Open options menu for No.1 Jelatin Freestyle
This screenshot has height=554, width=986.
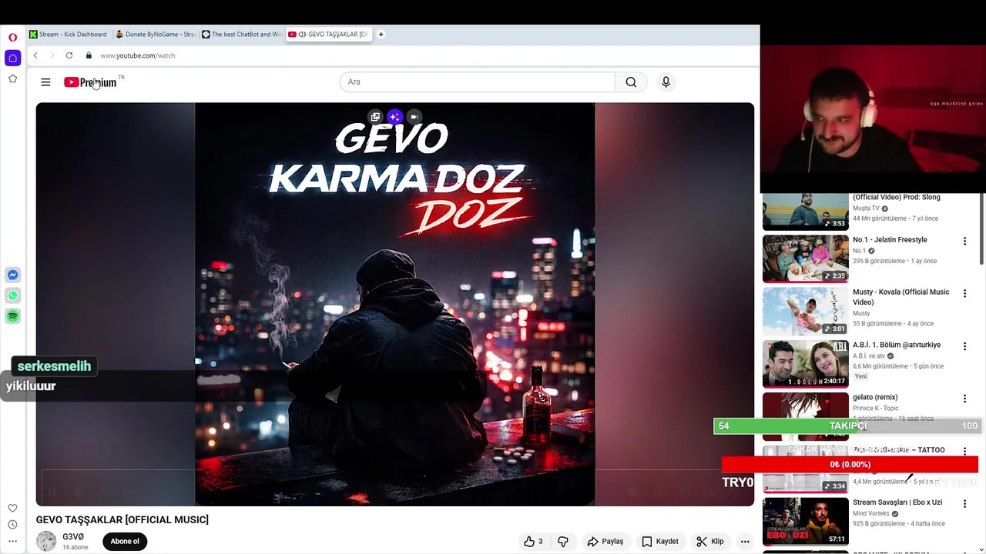[964, 241]
